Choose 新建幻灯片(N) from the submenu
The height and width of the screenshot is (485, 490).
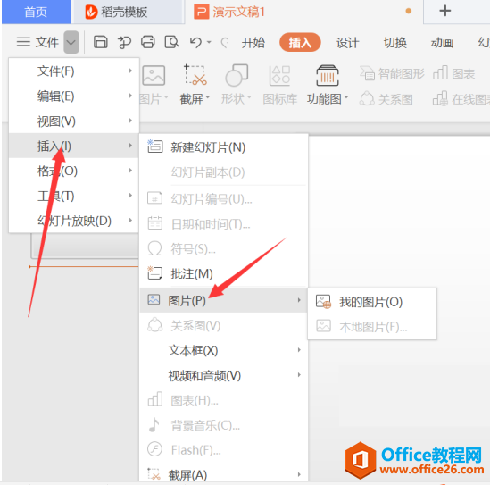pos(224,147)
